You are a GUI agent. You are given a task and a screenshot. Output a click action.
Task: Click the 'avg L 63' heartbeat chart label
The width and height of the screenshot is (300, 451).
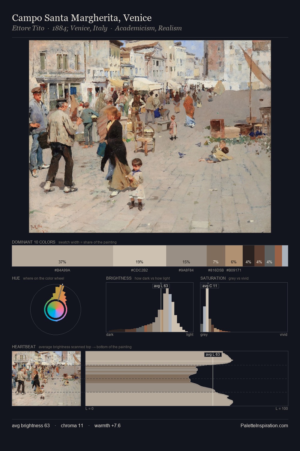click(213, 354)
